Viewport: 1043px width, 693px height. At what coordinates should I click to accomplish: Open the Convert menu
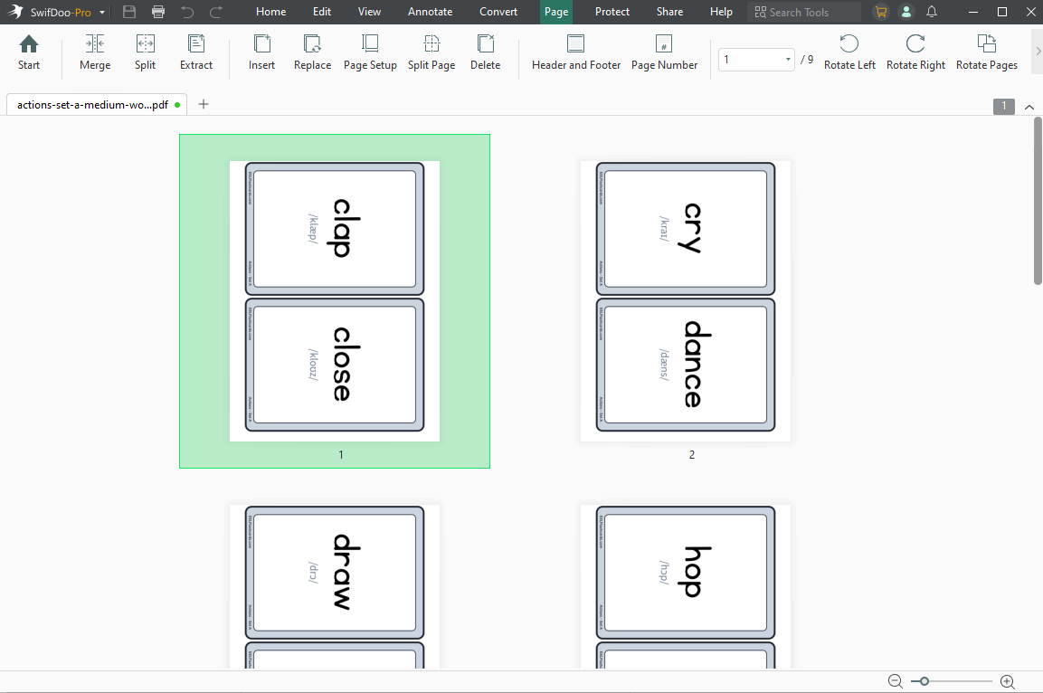[x=498, y=12]
